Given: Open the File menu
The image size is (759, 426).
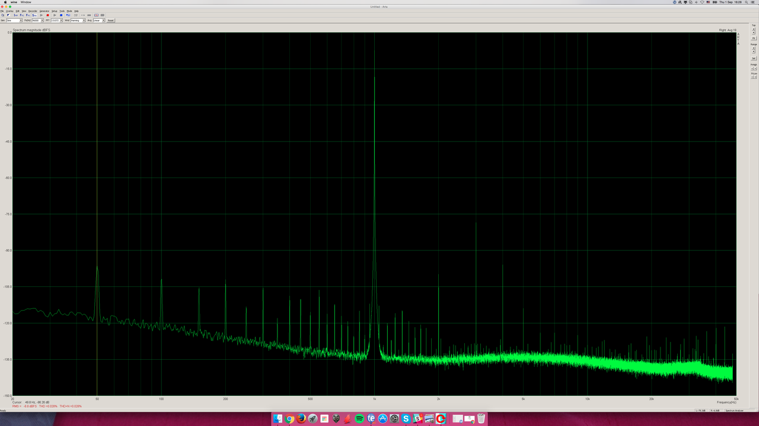Looking at the screenshot, I should (2, 11).
